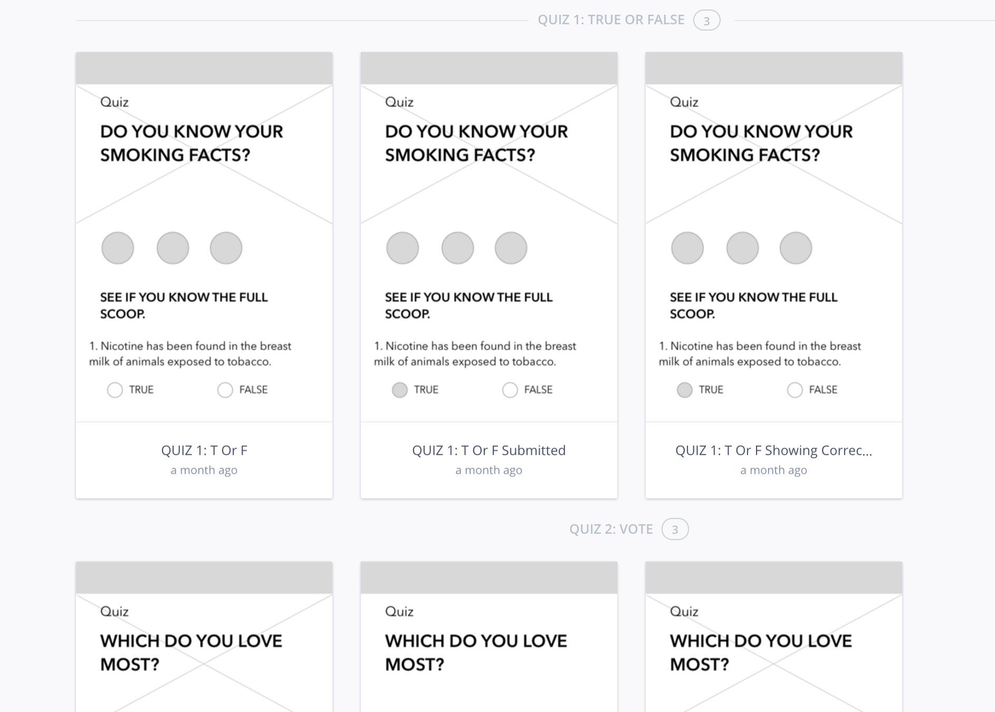The height and width of the screenshot is (712, 995).
Task: Click the 'QUIZ 1: T Or F' title link
Action: 204,450
